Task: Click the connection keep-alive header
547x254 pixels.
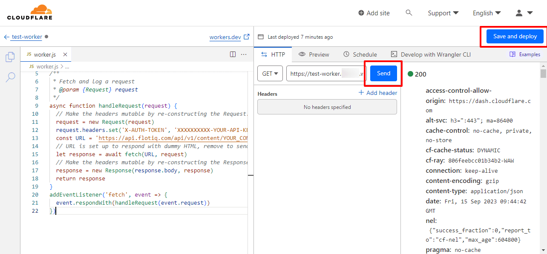Action: click(462, 171)
